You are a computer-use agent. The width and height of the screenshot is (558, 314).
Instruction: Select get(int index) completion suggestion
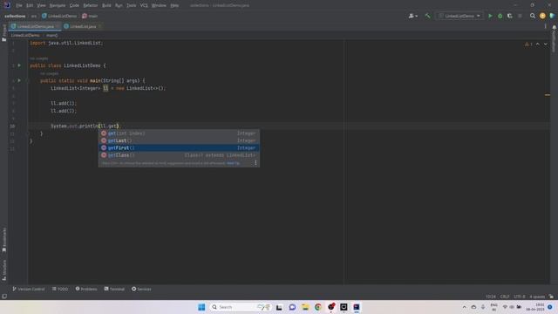click(179, 133)
